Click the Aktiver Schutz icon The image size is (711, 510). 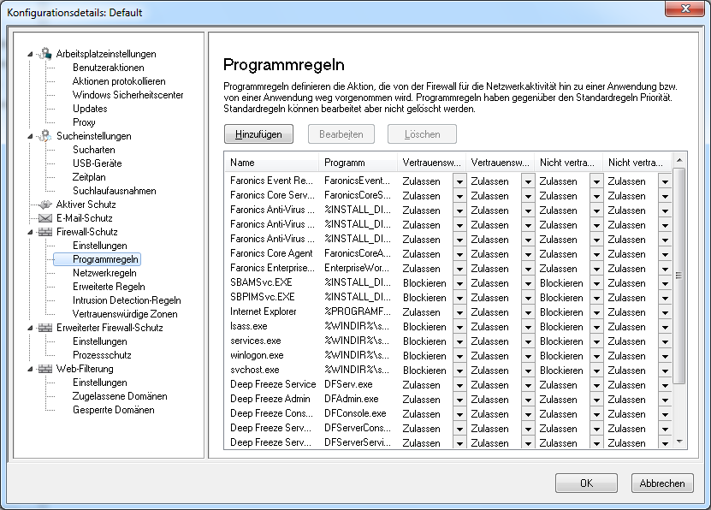(44, 204)
